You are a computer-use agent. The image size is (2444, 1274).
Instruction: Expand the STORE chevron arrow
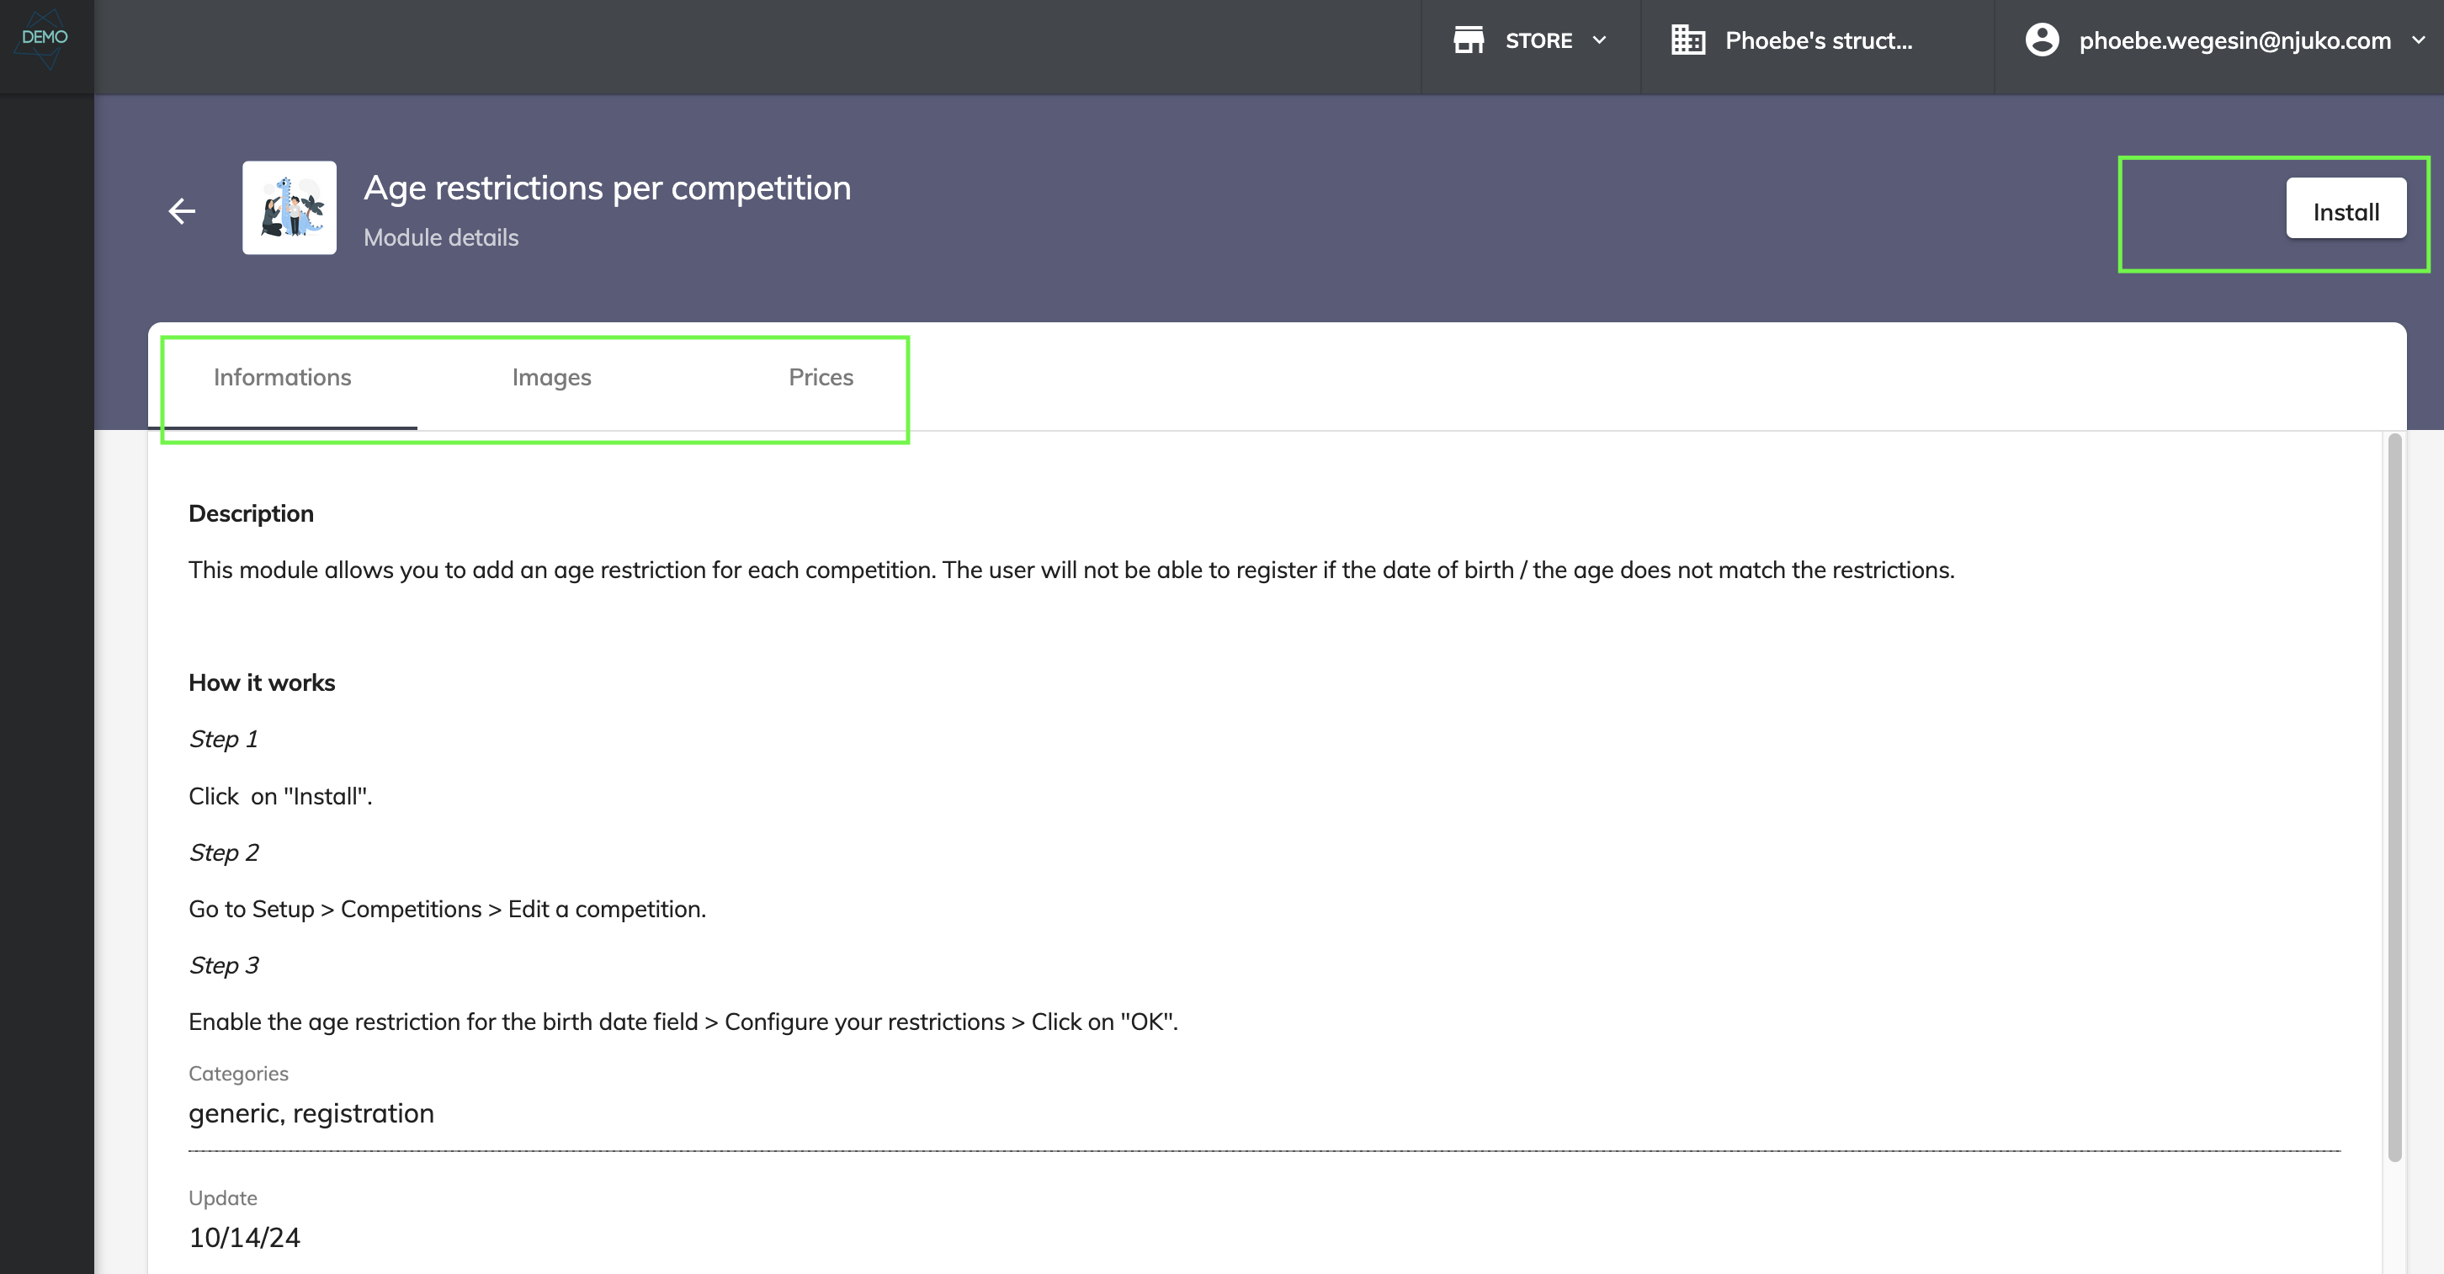point(1600,40)
